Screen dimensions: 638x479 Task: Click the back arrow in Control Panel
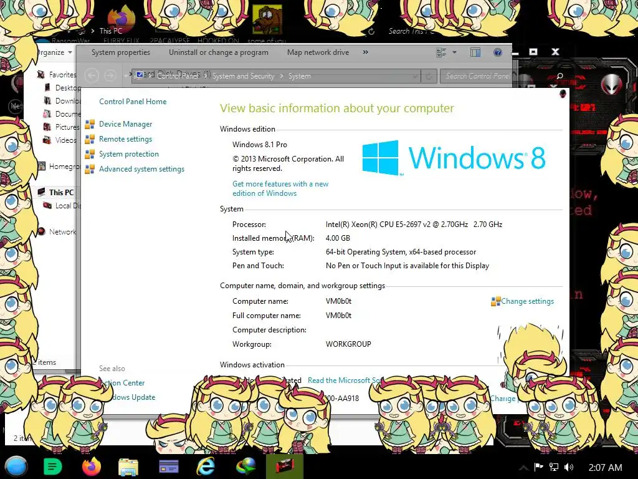pos(92,75)
